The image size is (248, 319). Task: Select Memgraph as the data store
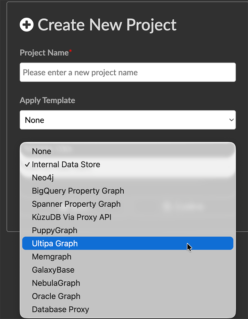(x=52, y=256)
